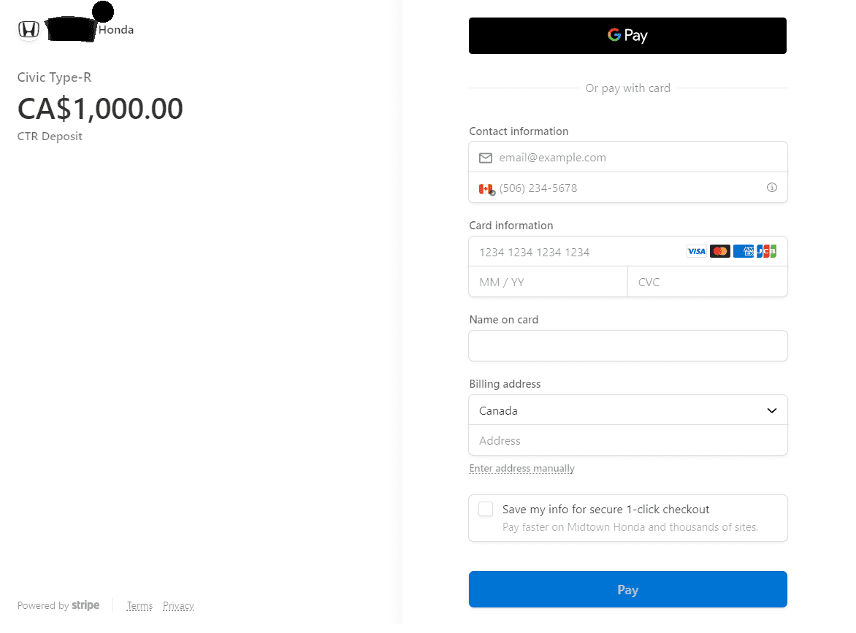The image size is (856, 633).
Task: Click the envelope icon in email field
Action: 485,158
